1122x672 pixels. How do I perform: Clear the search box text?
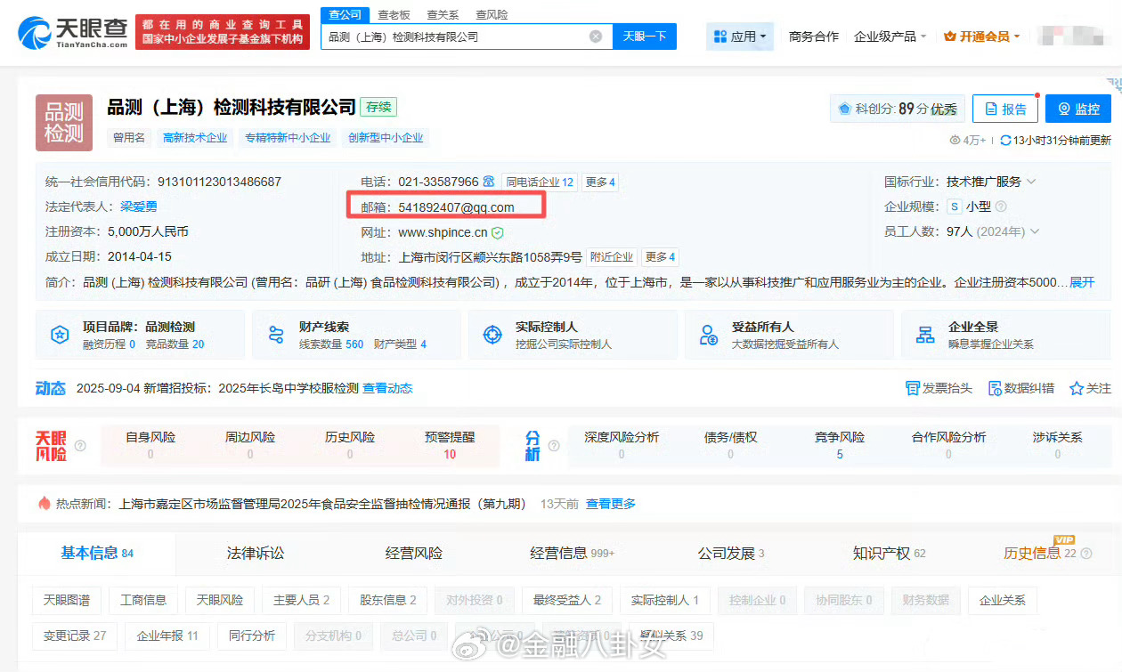[x=596, y=36]
